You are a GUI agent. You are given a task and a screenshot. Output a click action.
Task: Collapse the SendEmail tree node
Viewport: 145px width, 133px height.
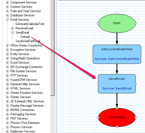tap(12, 33)
